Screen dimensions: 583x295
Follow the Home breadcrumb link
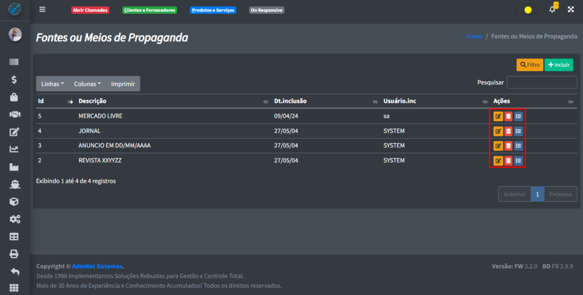click(x=474, y=36)
